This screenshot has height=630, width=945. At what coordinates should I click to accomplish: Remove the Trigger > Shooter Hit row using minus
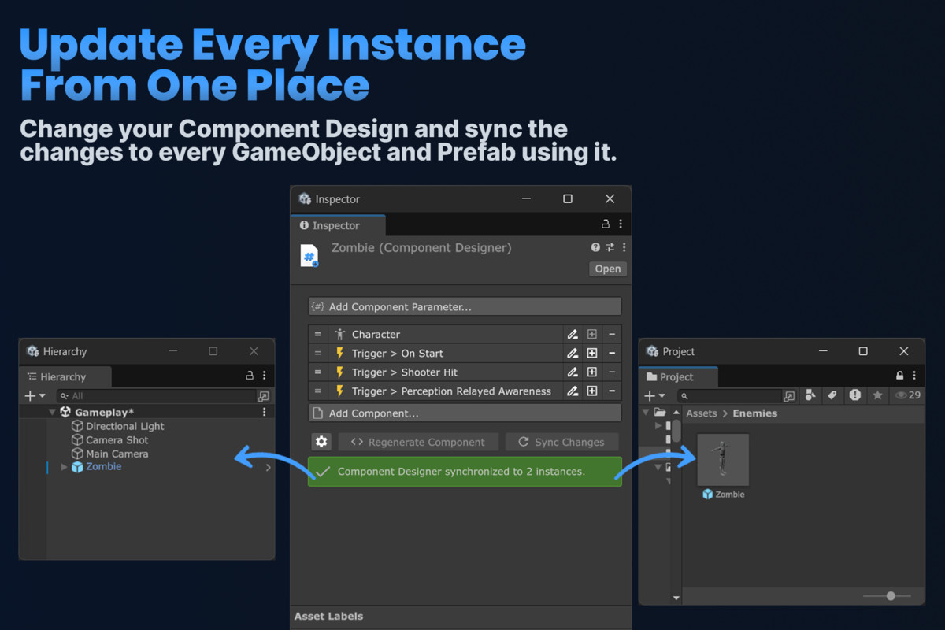[x=612, y=372]
